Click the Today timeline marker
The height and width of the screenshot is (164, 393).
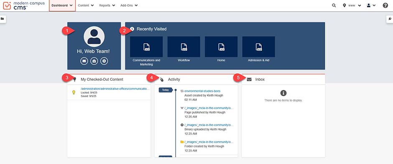point(166,90)
